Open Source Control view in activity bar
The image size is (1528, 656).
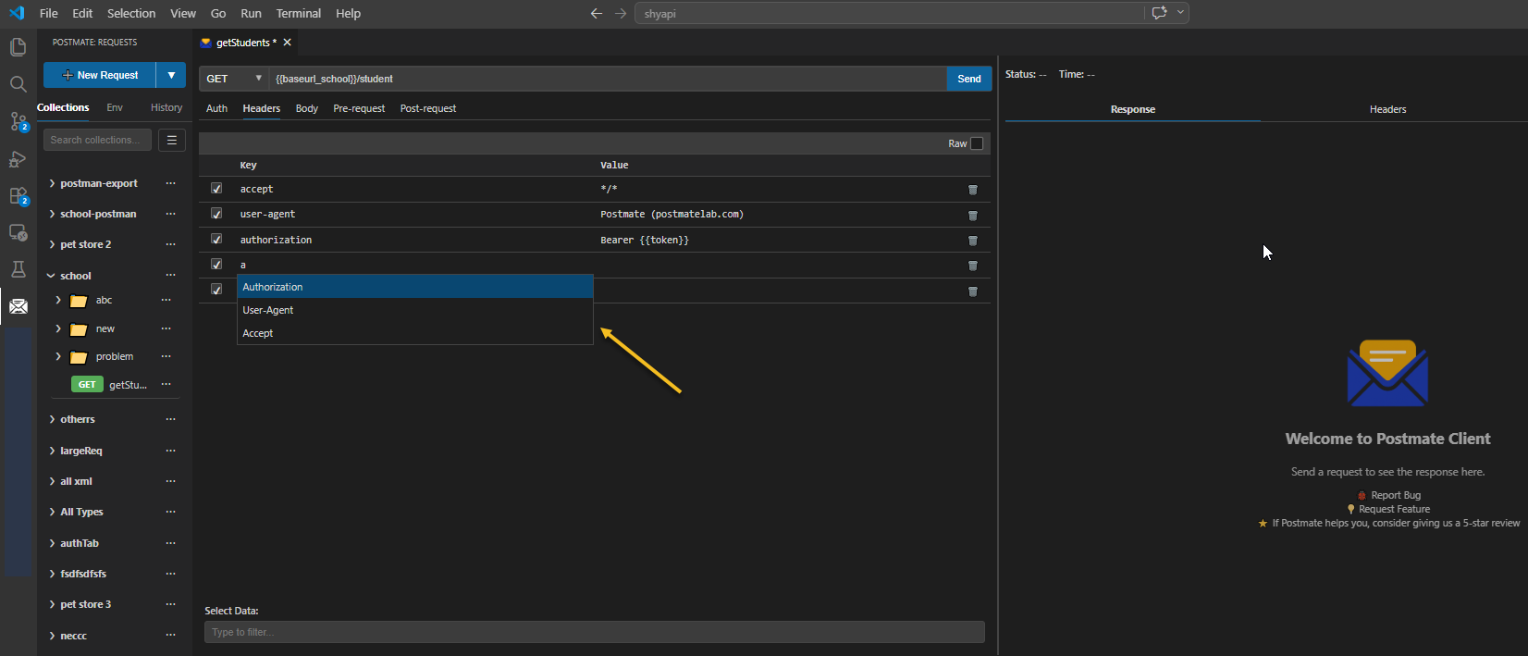tap(18, 121)
